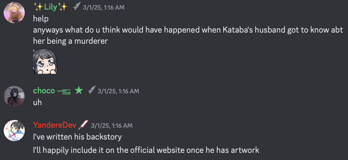Open YandereDev's avatar picture
The width and height of the screenshot is (348, 160).
[x=14, y=131]
